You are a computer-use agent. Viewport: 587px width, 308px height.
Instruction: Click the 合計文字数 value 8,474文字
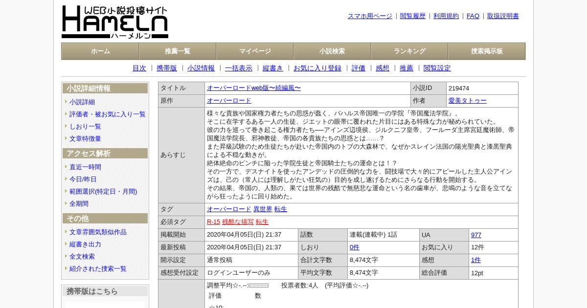[364, 260]
